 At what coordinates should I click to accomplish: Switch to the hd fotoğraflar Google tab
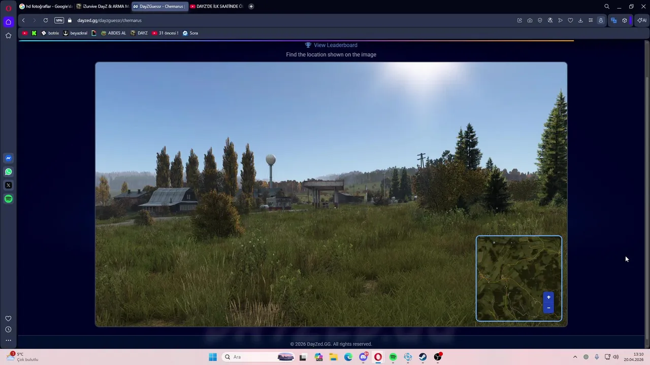pos(46,6)
